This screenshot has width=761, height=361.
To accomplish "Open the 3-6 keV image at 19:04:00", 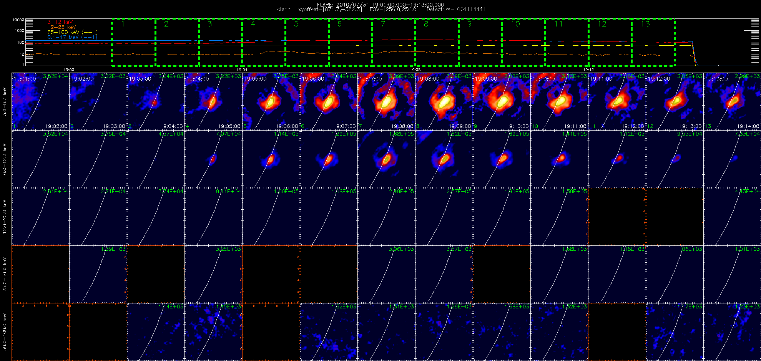I will coord(213,101).
